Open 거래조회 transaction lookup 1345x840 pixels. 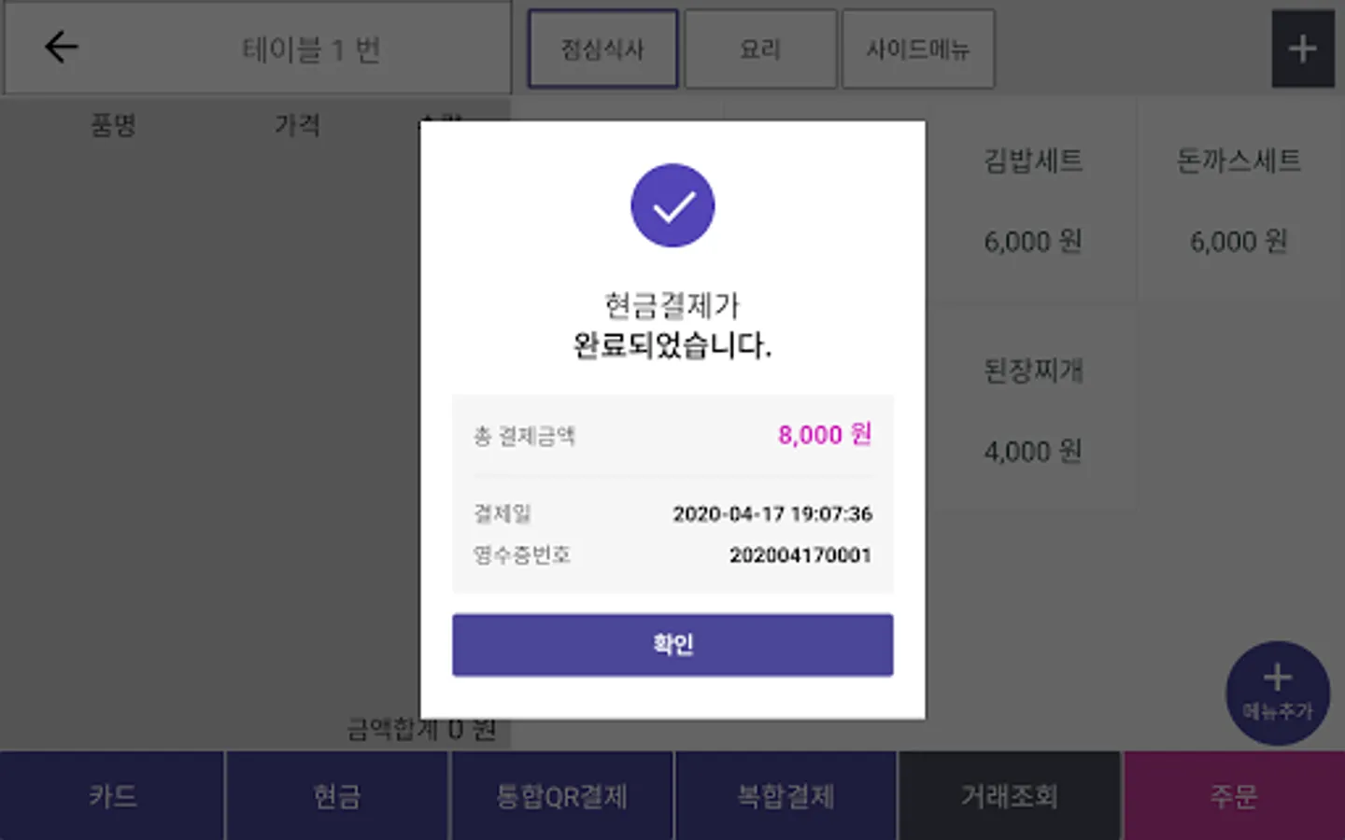tap(1010, 796)
